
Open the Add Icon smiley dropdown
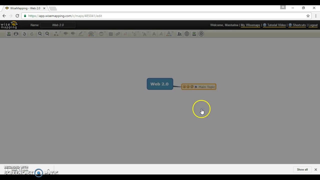click(101, 34)
